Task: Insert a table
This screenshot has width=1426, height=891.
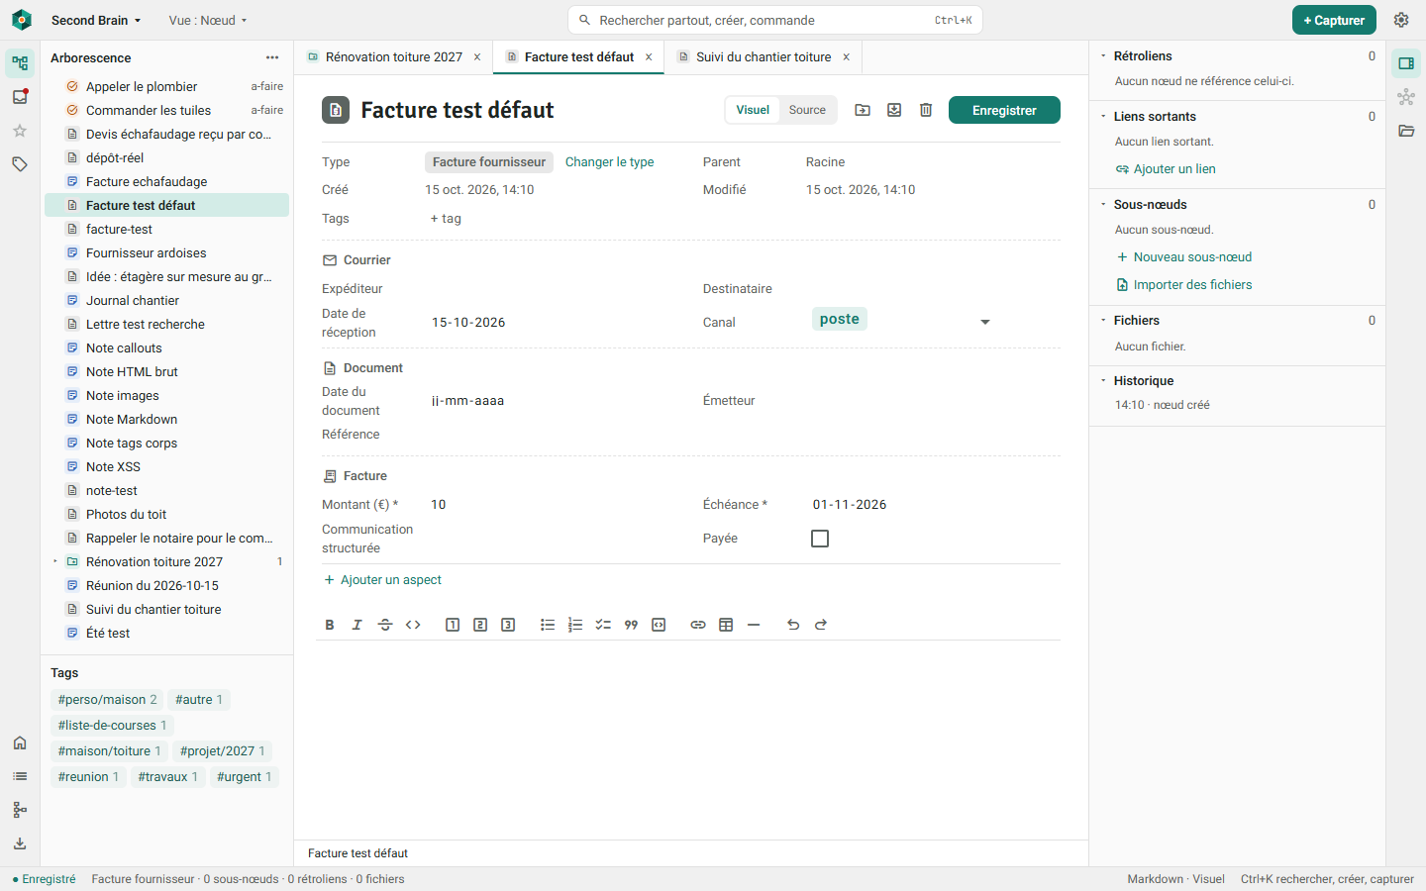Action: coord(726,625)
